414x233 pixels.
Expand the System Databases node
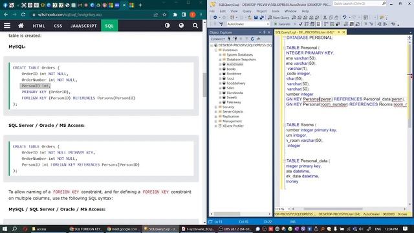[x=220, y=54]
